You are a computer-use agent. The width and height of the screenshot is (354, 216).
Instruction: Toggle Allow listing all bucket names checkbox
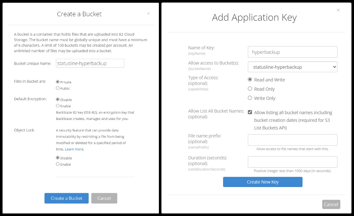(x=250, y=112)
